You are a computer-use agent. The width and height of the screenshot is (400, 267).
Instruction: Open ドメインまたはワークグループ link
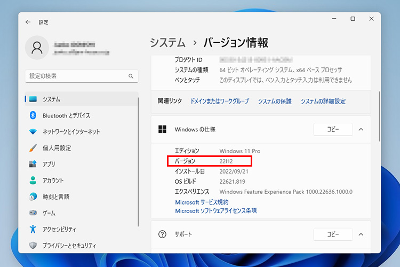[220, 101]
